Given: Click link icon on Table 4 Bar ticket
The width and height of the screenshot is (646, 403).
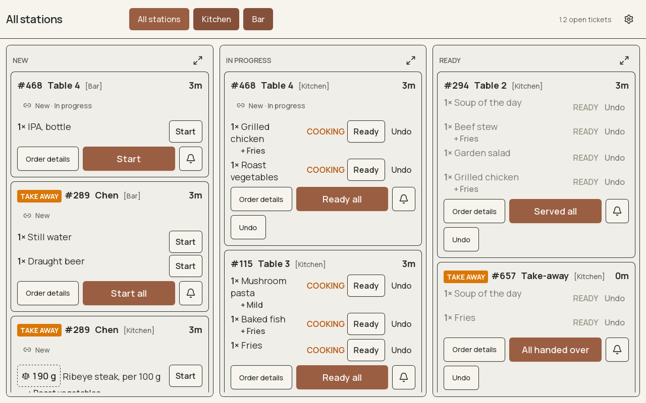Looking at the screenshot, I should [27, 105].
